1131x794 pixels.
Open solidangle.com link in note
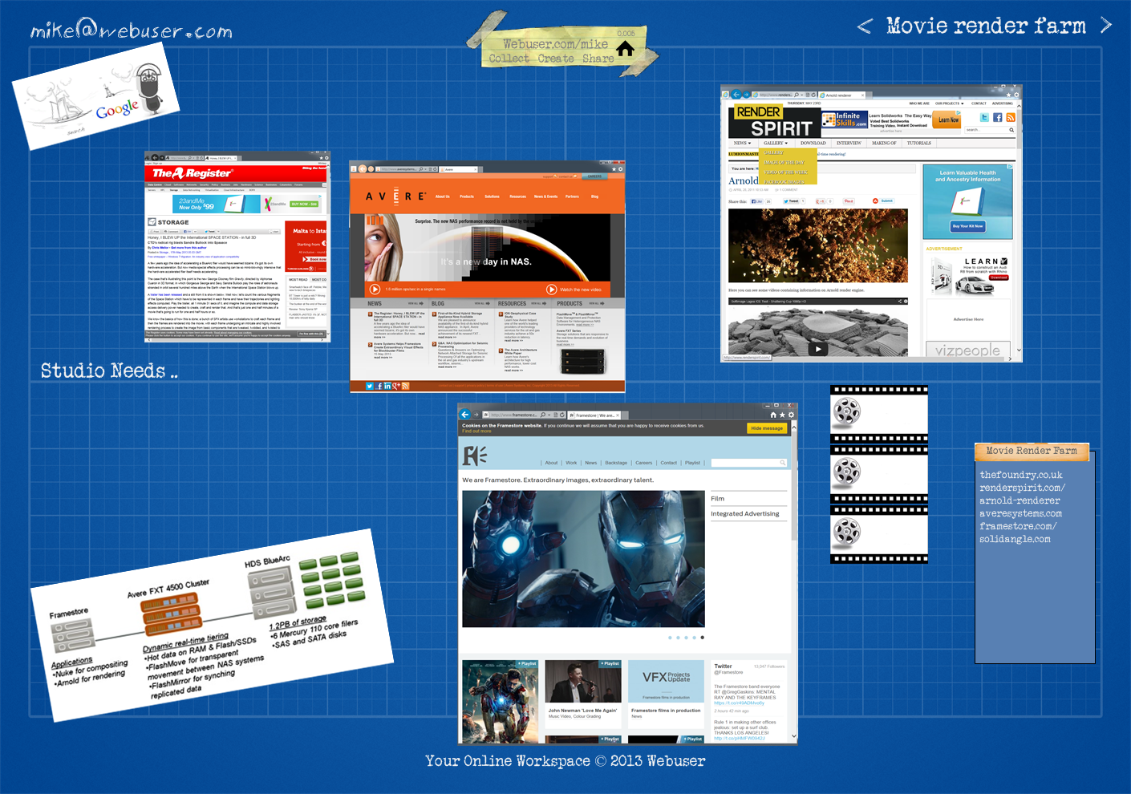coord(1015,540)
